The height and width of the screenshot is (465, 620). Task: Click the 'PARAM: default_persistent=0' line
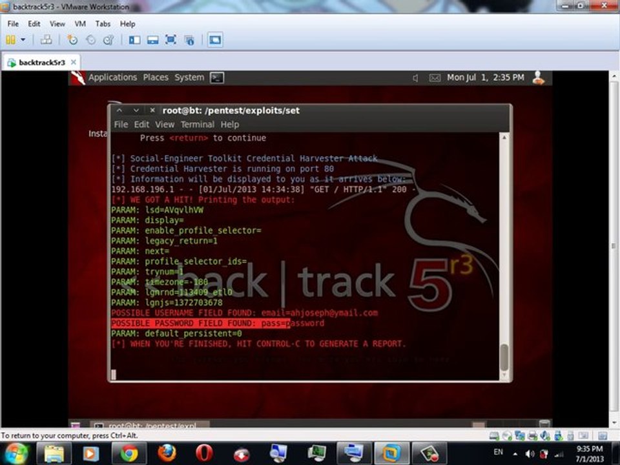pyautogui.click(x=176, y=334)
